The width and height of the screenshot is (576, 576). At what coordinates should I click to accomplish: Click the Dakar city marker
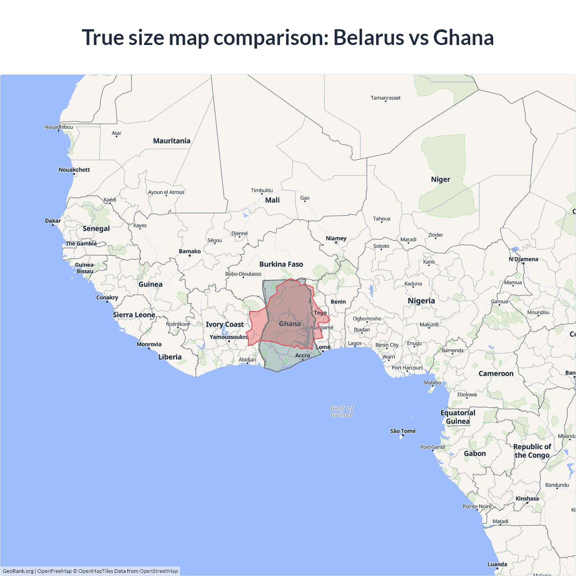[x=53, y=224]
